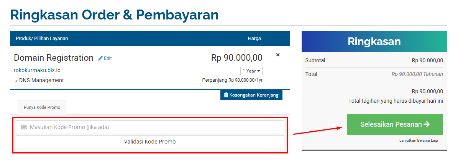Open the 1 Year duration dropdown
Image resolution: width=458 pixels, height=163 pixels.
click(251, 71)
